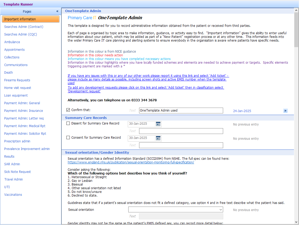Click No previous entry beside Sexual orientation
The height and width of the screenshot is (225, 299).
(246, 210)
